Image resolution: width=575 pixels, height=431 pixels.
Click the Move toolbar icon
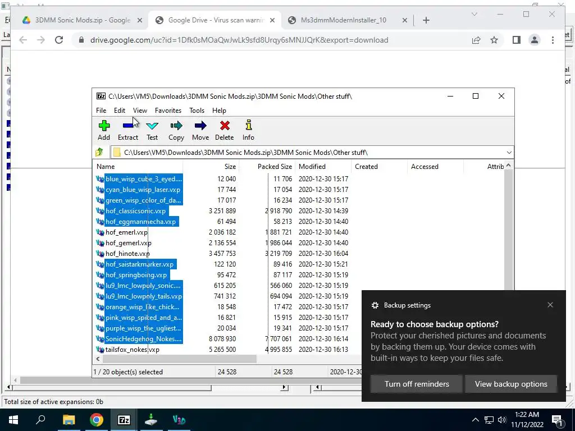click(200, 130)
